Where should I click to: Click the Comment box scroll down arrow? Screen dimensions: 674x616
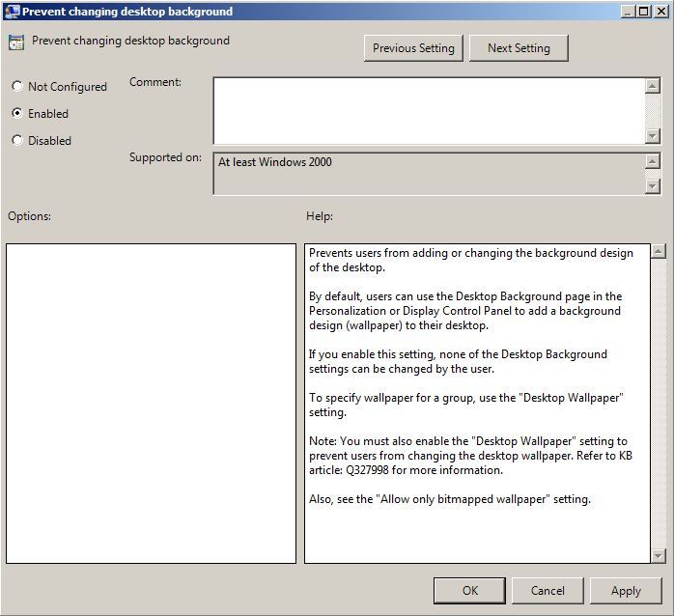(653, 136)
